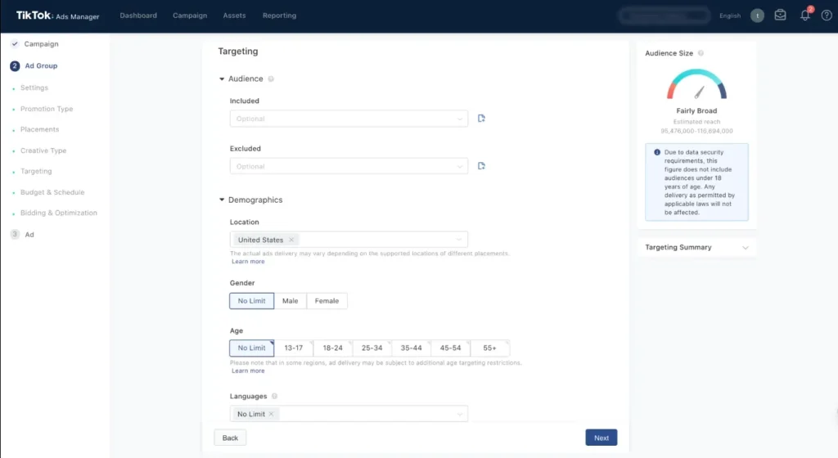Go to Budget & Schedule in sidebar

[52, 192]
